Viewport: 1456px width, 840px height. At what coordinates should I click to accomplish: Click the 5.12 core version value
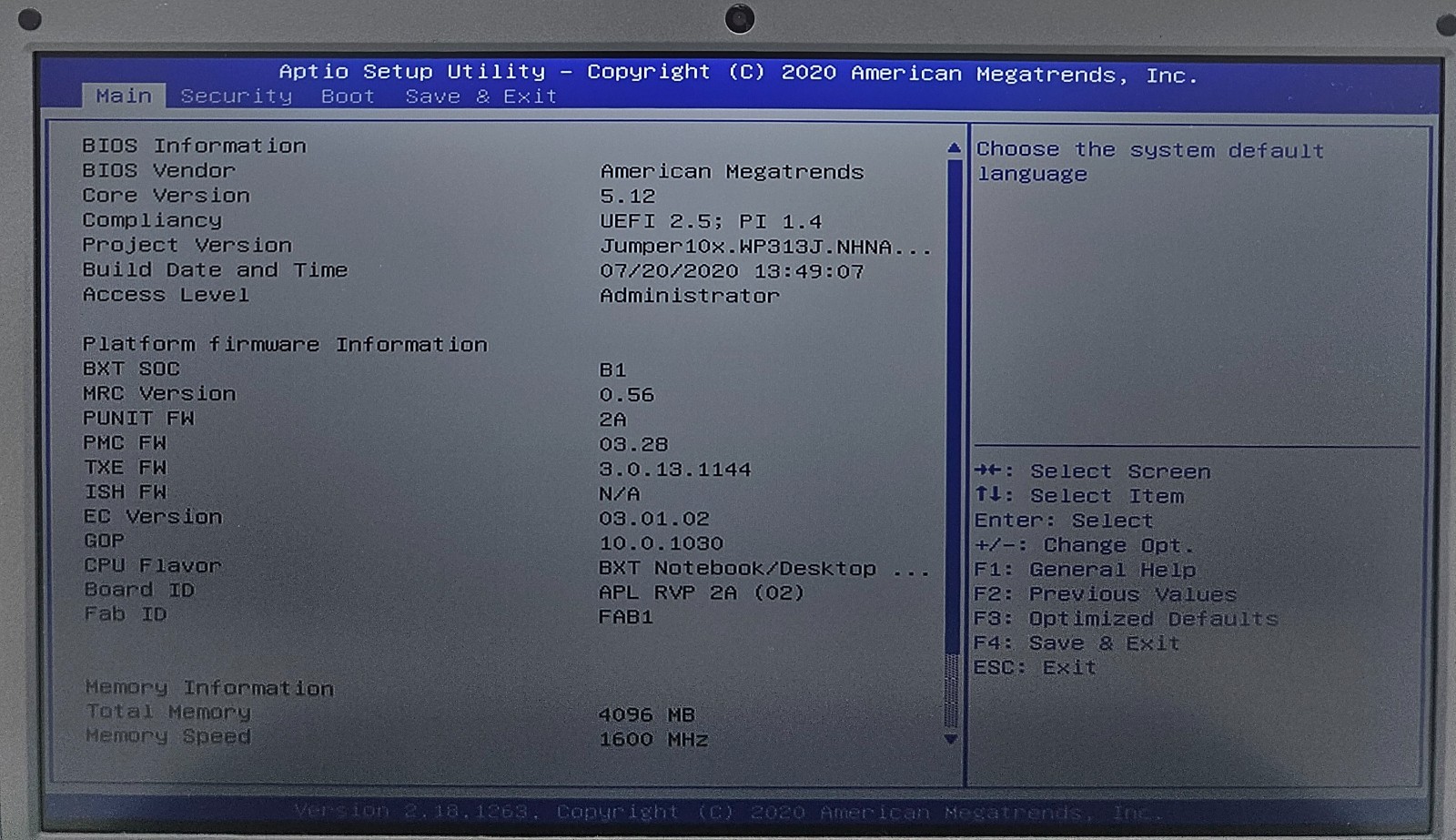627,196
